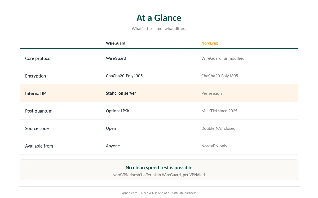
Task: Select the 'Post-quantum' row label
Action: [x=39, y=111]
